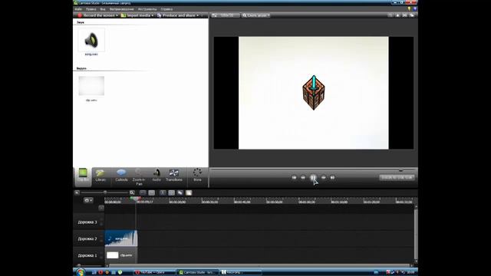This screenshot has width=491, height=276.
Task: Click the timeline zoom in magnifier
Action: [x=132, y=192]
